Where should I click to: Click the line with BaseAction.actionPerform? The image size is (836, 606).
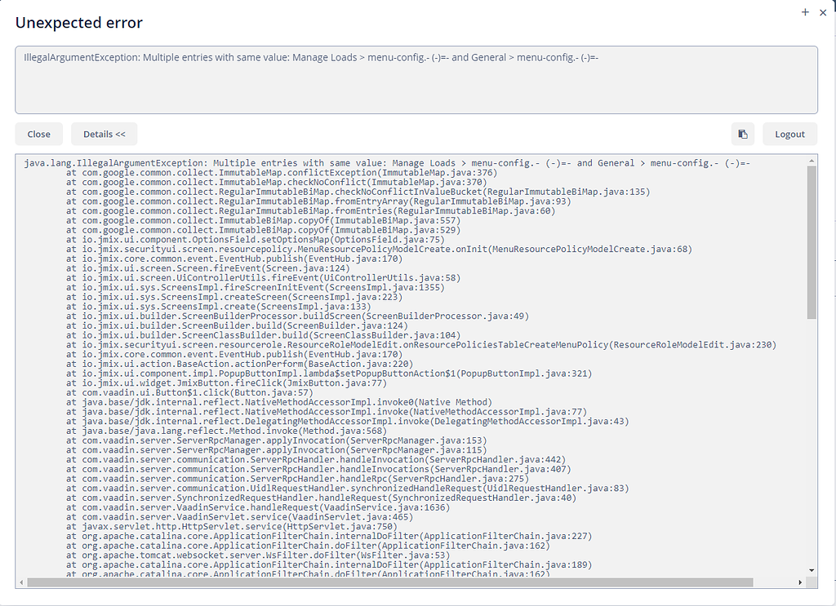[x=239, y=365]
